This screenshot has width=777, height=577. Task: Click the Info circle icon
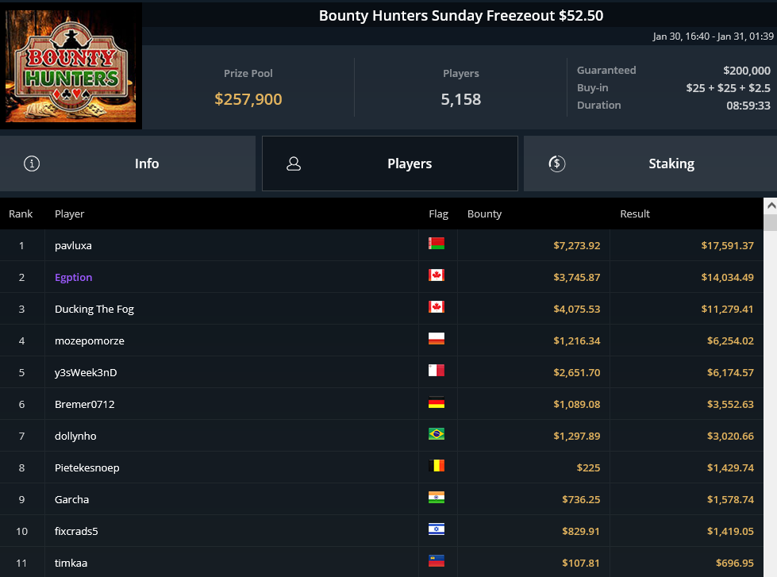pyautogui.click(x=32, y=163)
